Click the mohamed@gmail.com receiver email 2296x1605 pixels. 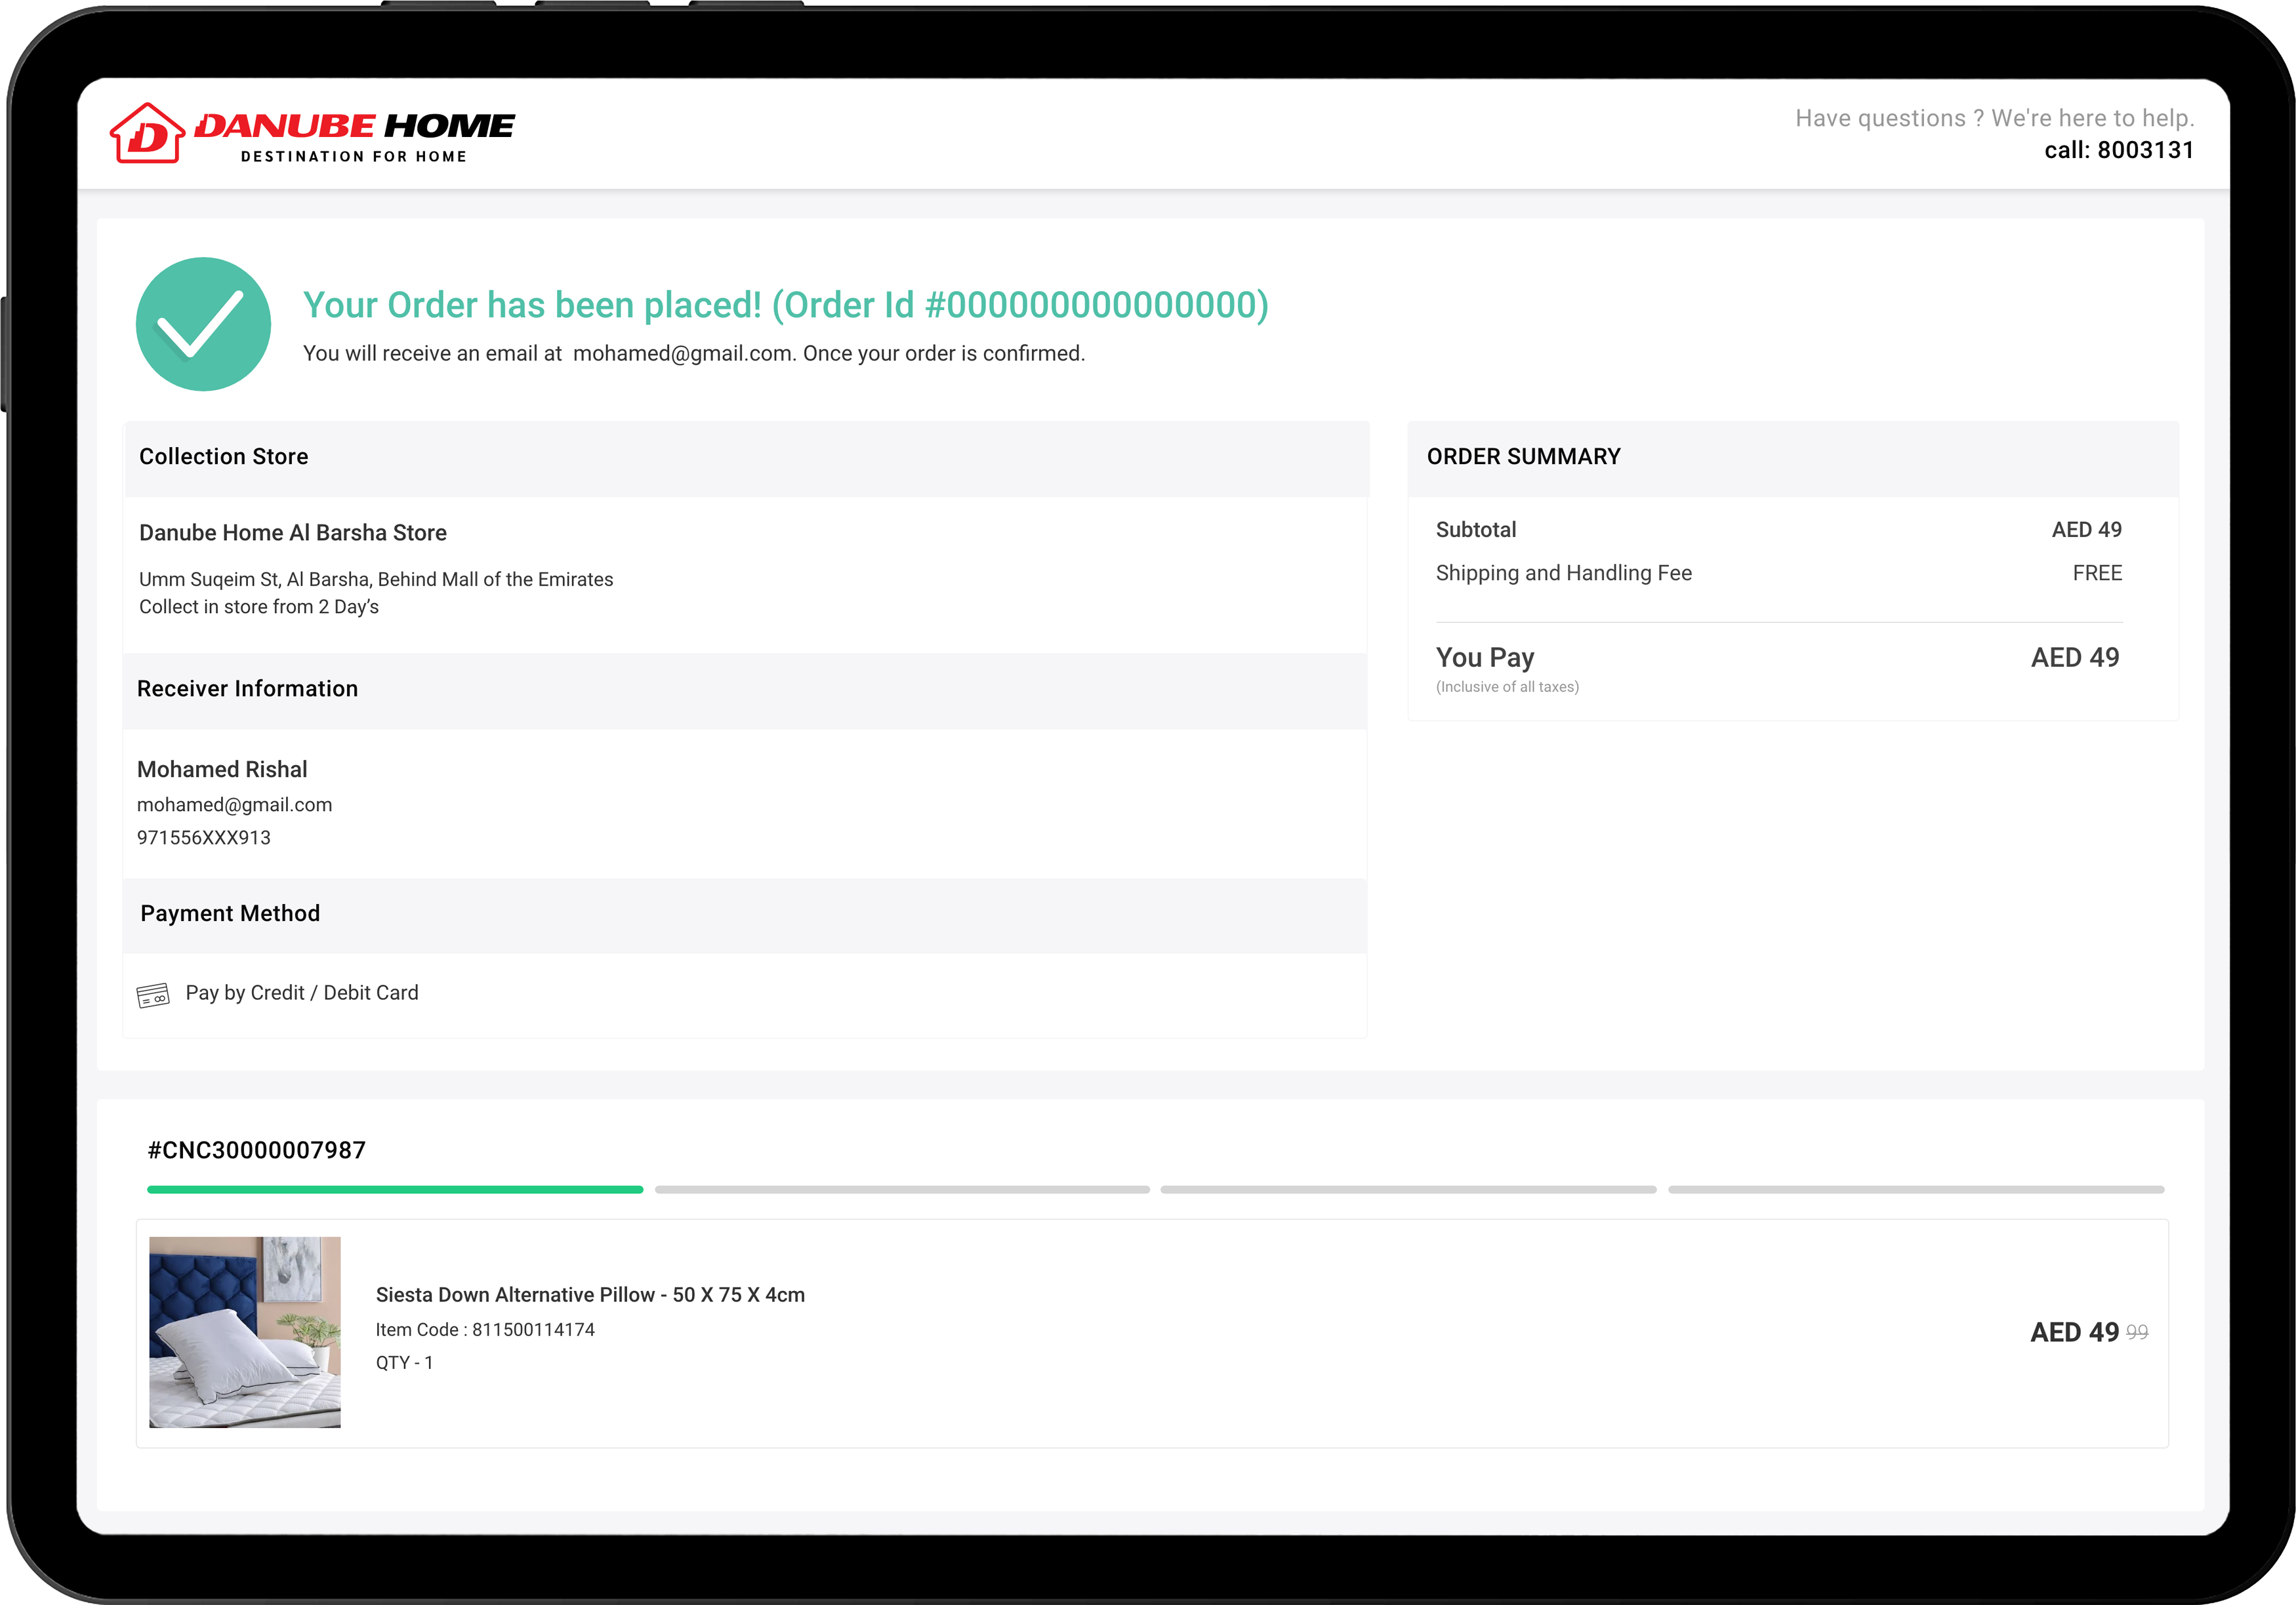tap(234, 804)
